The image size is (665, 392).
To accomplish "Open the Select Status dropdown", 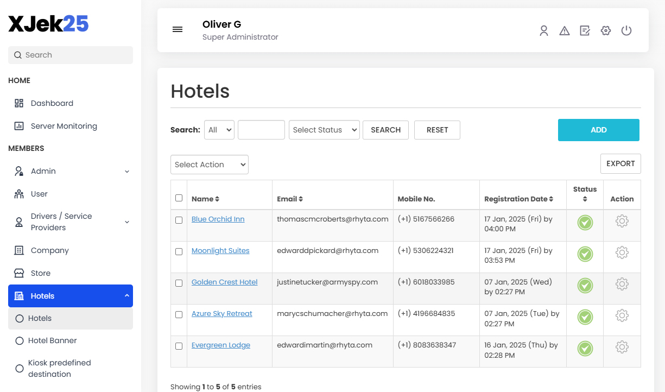I will [324, 130].
